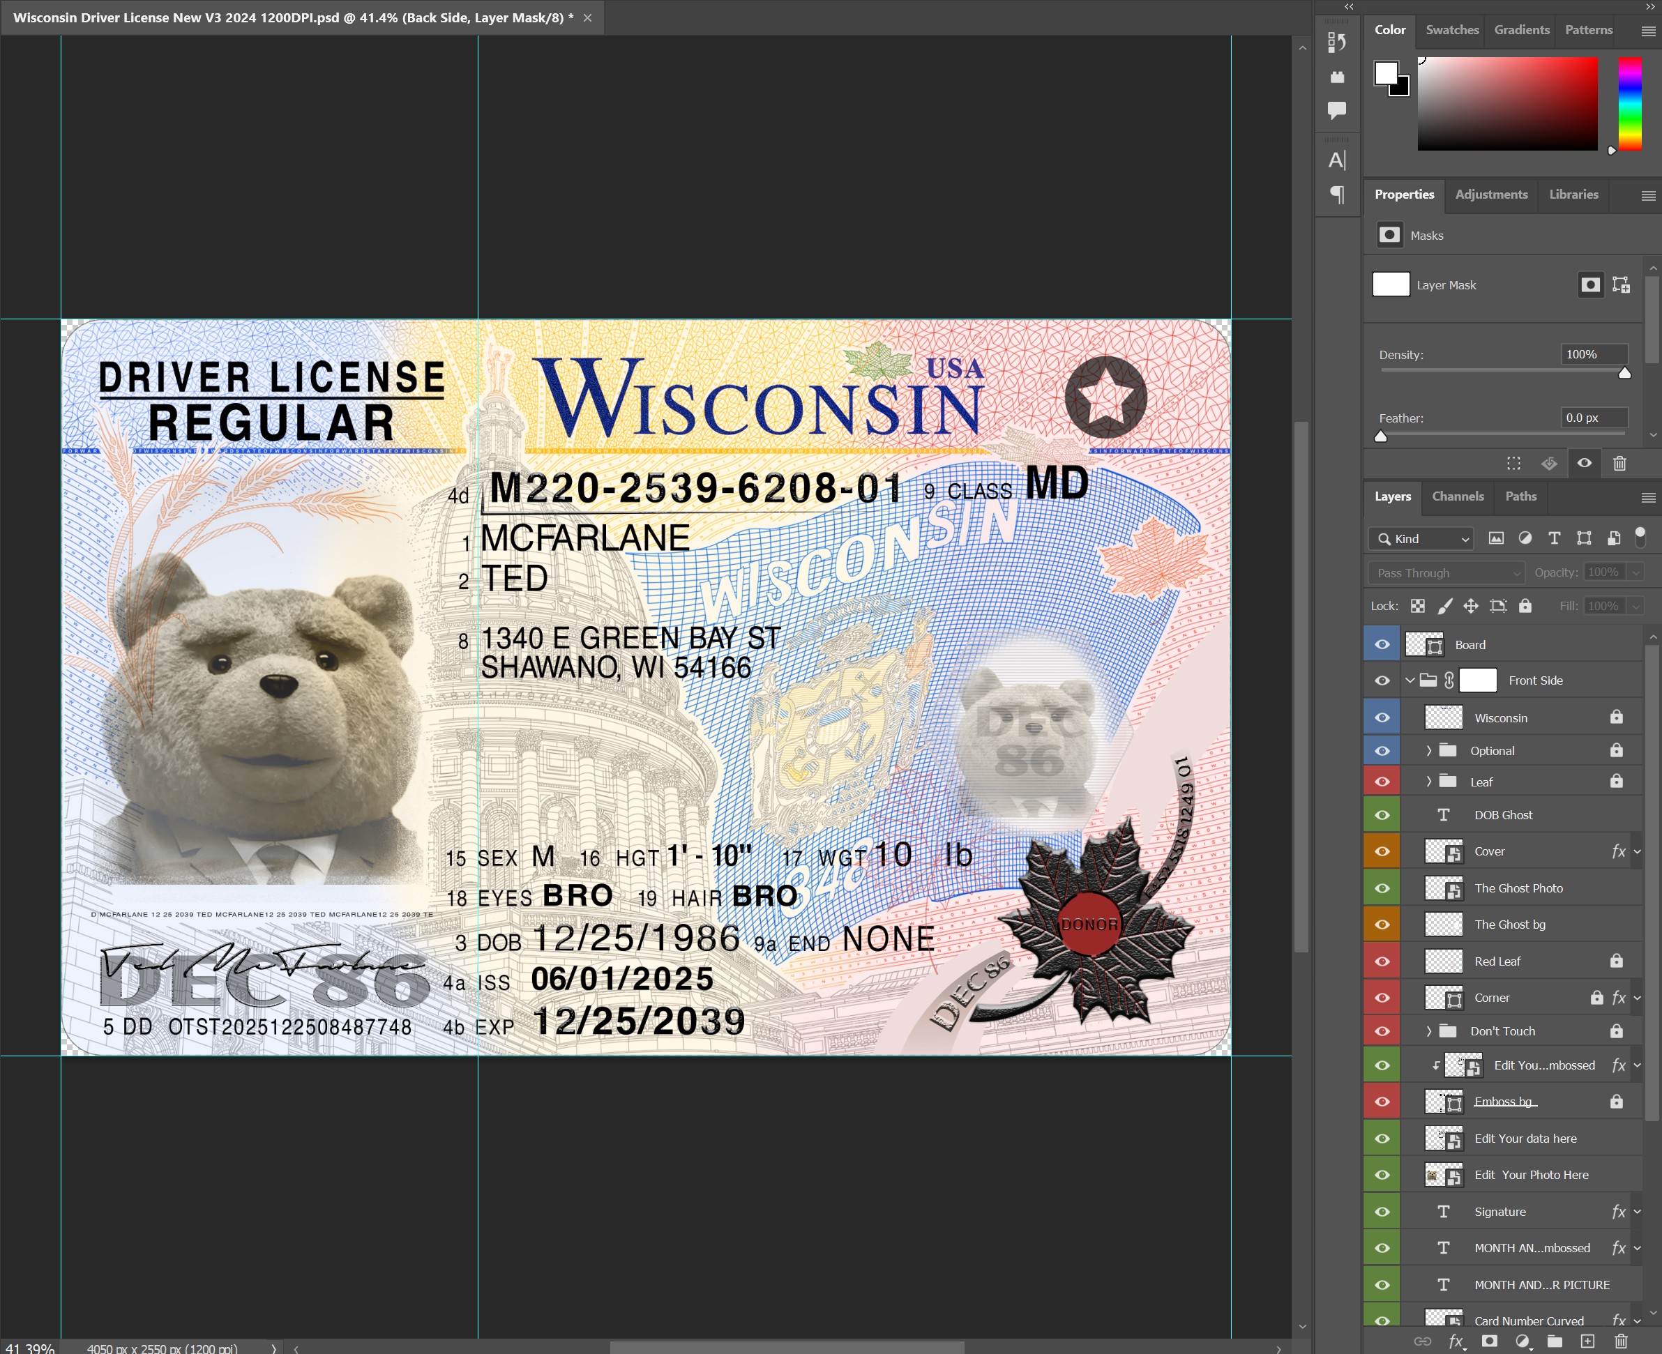Switch to the Patterns tab
This screenshot has height=1354, width=1662.
(x=1589, y=30)
